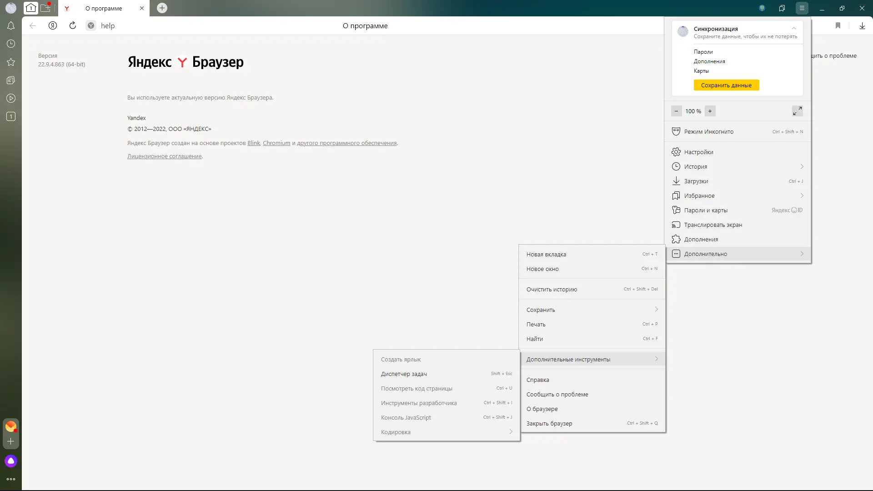This screenshot has height=491, width=873.
Task: Collapse the Синхронизация panel chevron
Action: [x=794, y=29]
